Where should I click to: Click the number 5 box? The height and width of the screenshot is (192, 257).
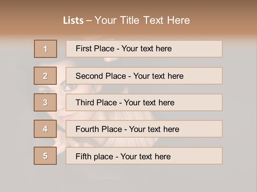pyautogui.click(x=45, y=156)
